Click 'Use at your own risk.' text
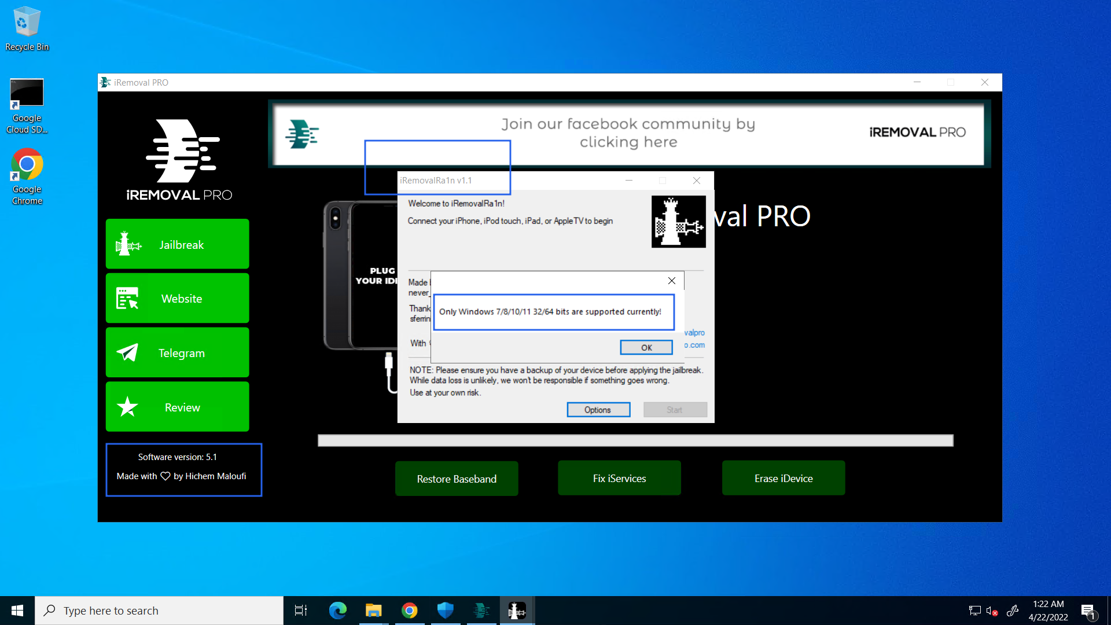 tap(446, 392)
